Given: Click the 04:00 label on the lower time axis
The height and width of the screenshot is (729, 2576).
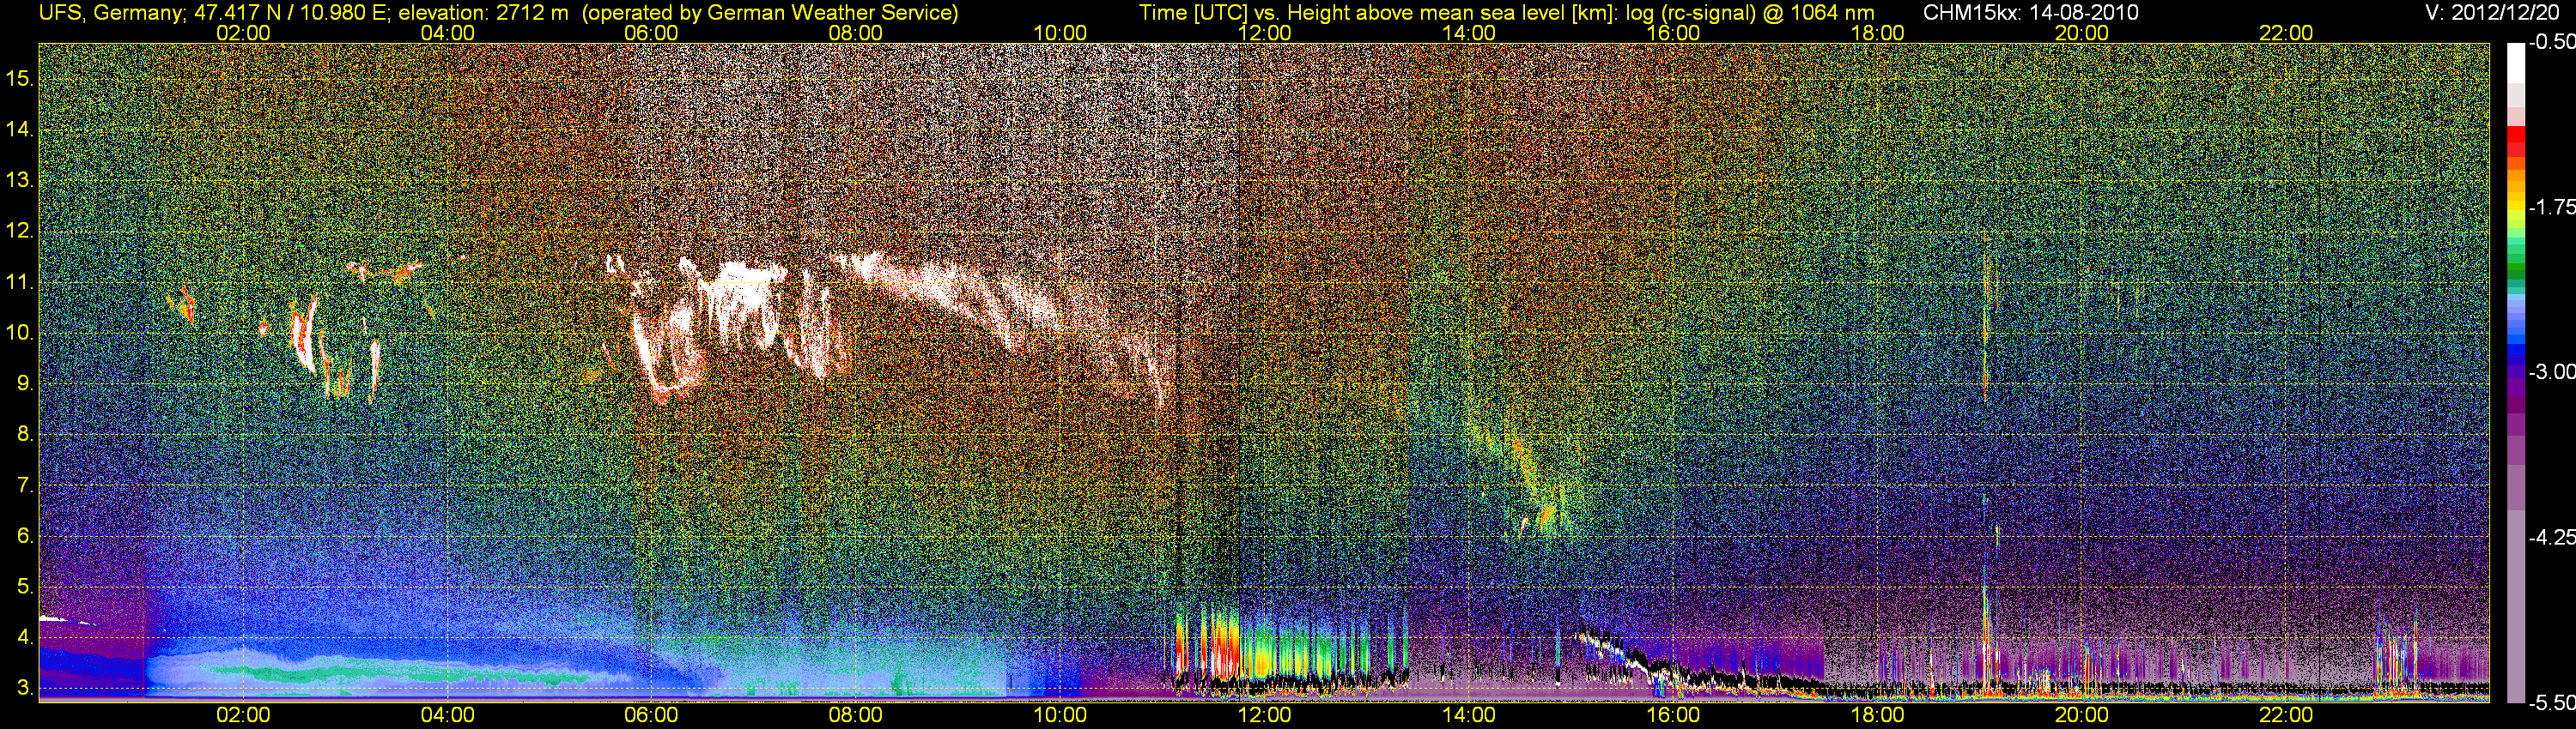Looking at the screenshot, I should pos(447,715).
